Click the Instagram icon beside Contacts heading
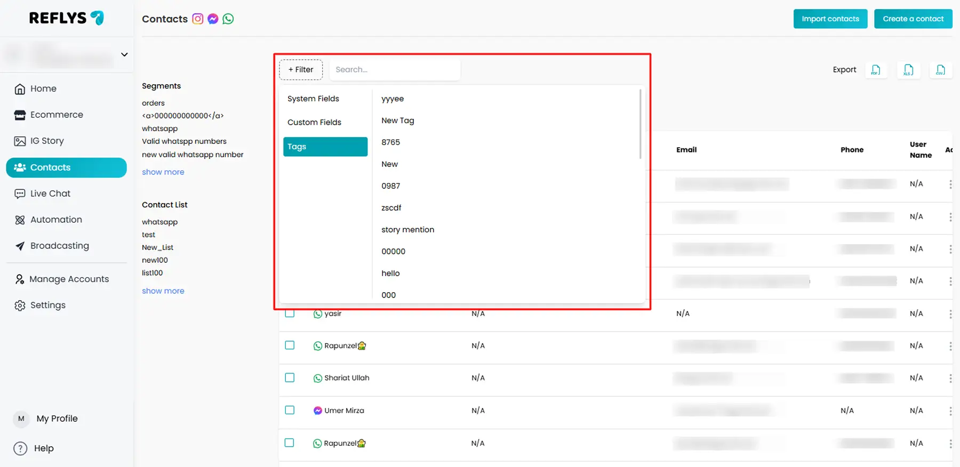 (198, 19)
